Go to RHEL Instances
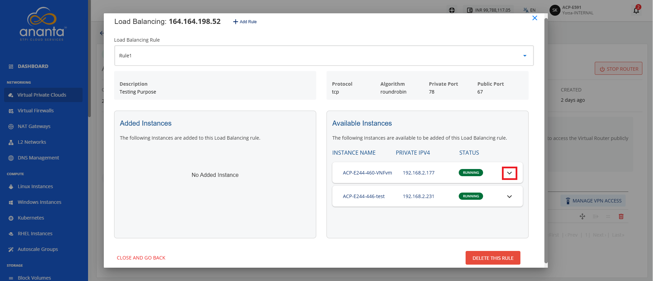The height and width of the screenshot is (281, 653). (35, 234)
